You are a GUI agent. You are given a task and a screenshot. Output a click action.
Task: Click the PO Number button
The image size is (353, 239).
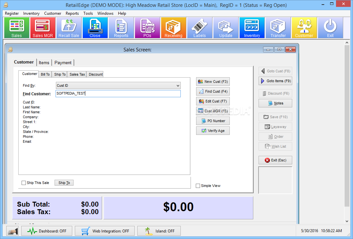point(213,121)
